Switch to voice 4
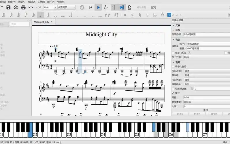This screenshot has height=144, width=230. point(181,15)
